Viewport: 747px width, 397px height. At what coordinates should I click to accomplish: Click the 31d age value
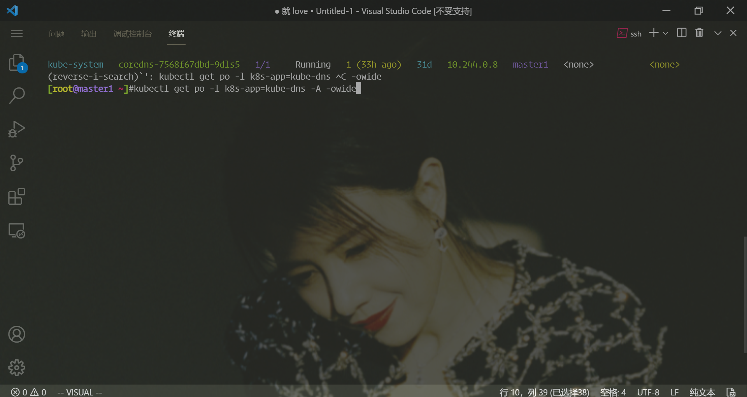coord(424,64)
